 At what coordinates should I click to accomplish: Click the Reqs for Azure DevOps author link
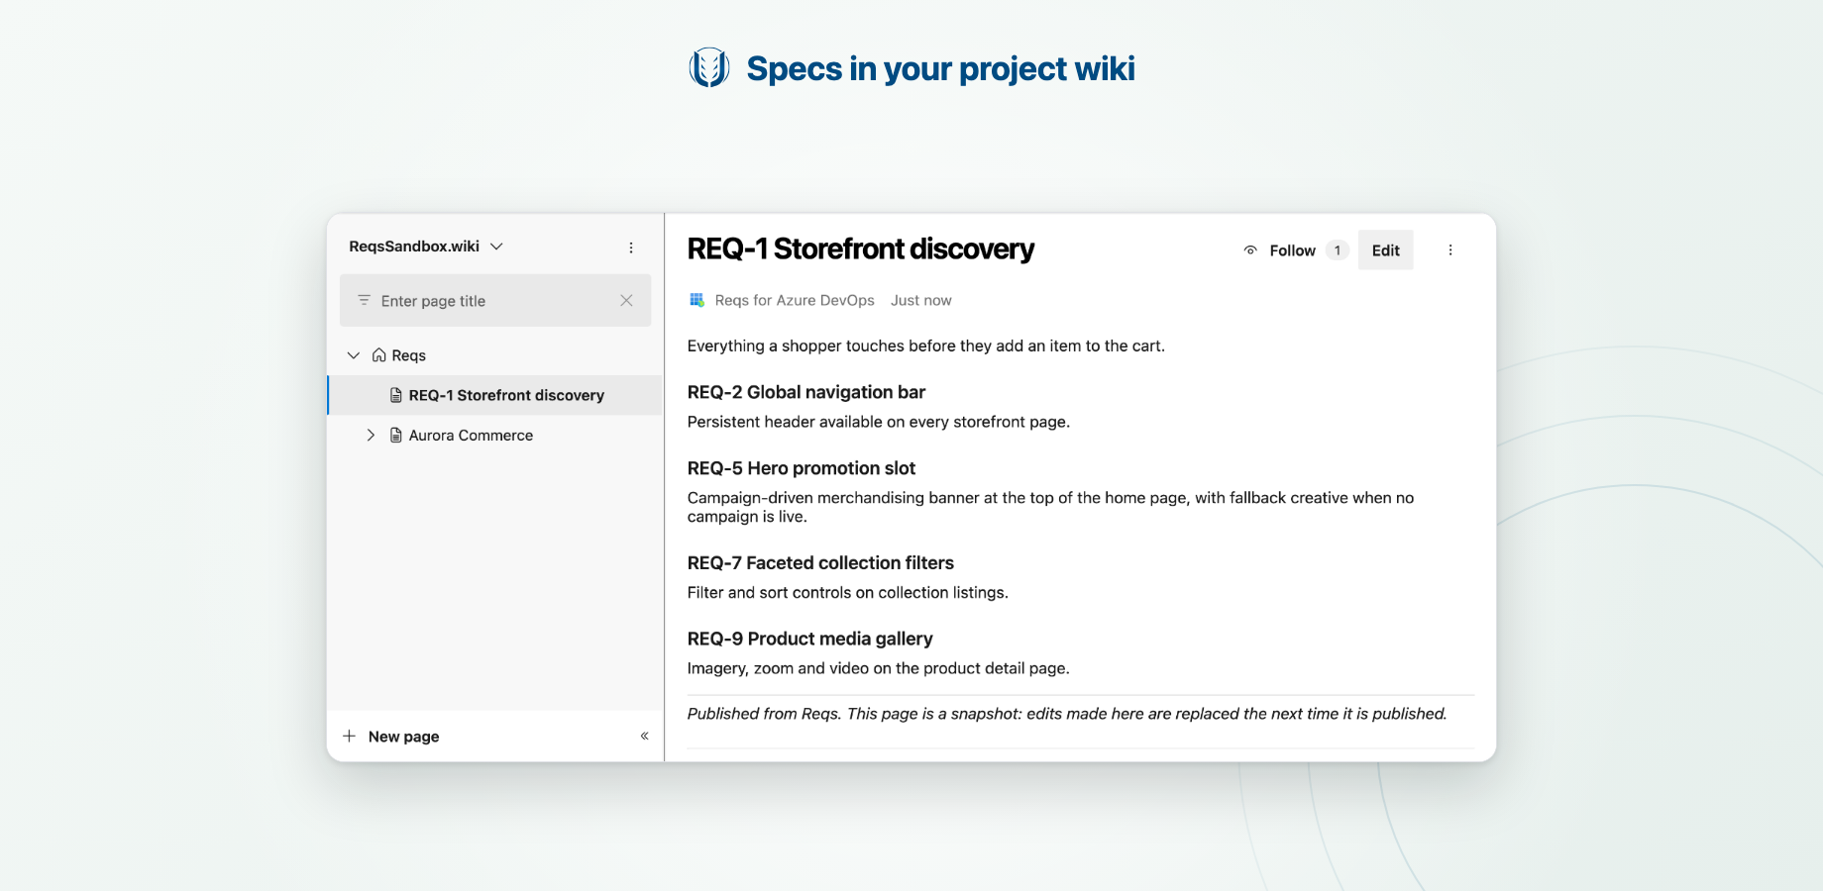click(x=795, y=300)
